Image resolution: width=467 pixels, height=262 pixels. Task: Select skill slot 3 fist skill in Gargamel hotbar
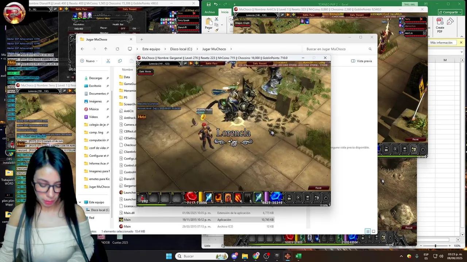228,198
